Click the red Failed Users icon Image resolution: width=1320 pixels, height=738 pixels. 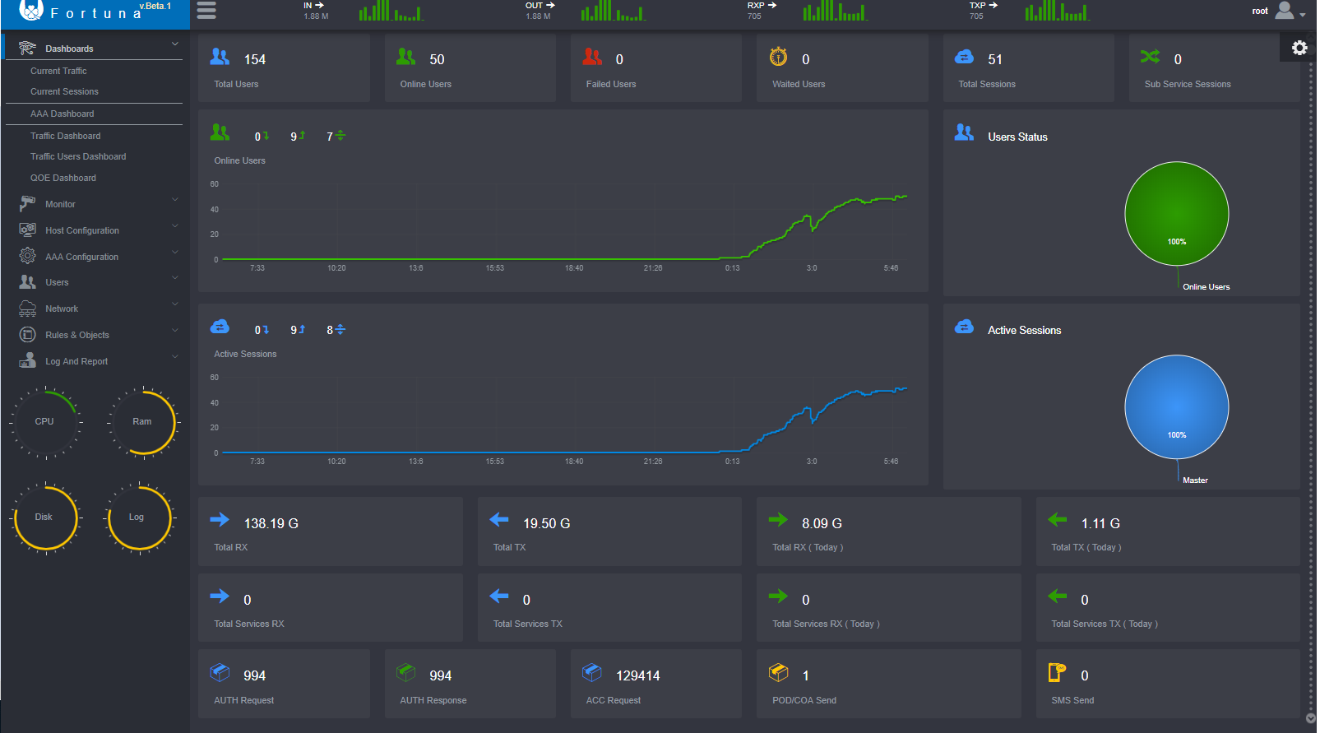tap(592, 57)
